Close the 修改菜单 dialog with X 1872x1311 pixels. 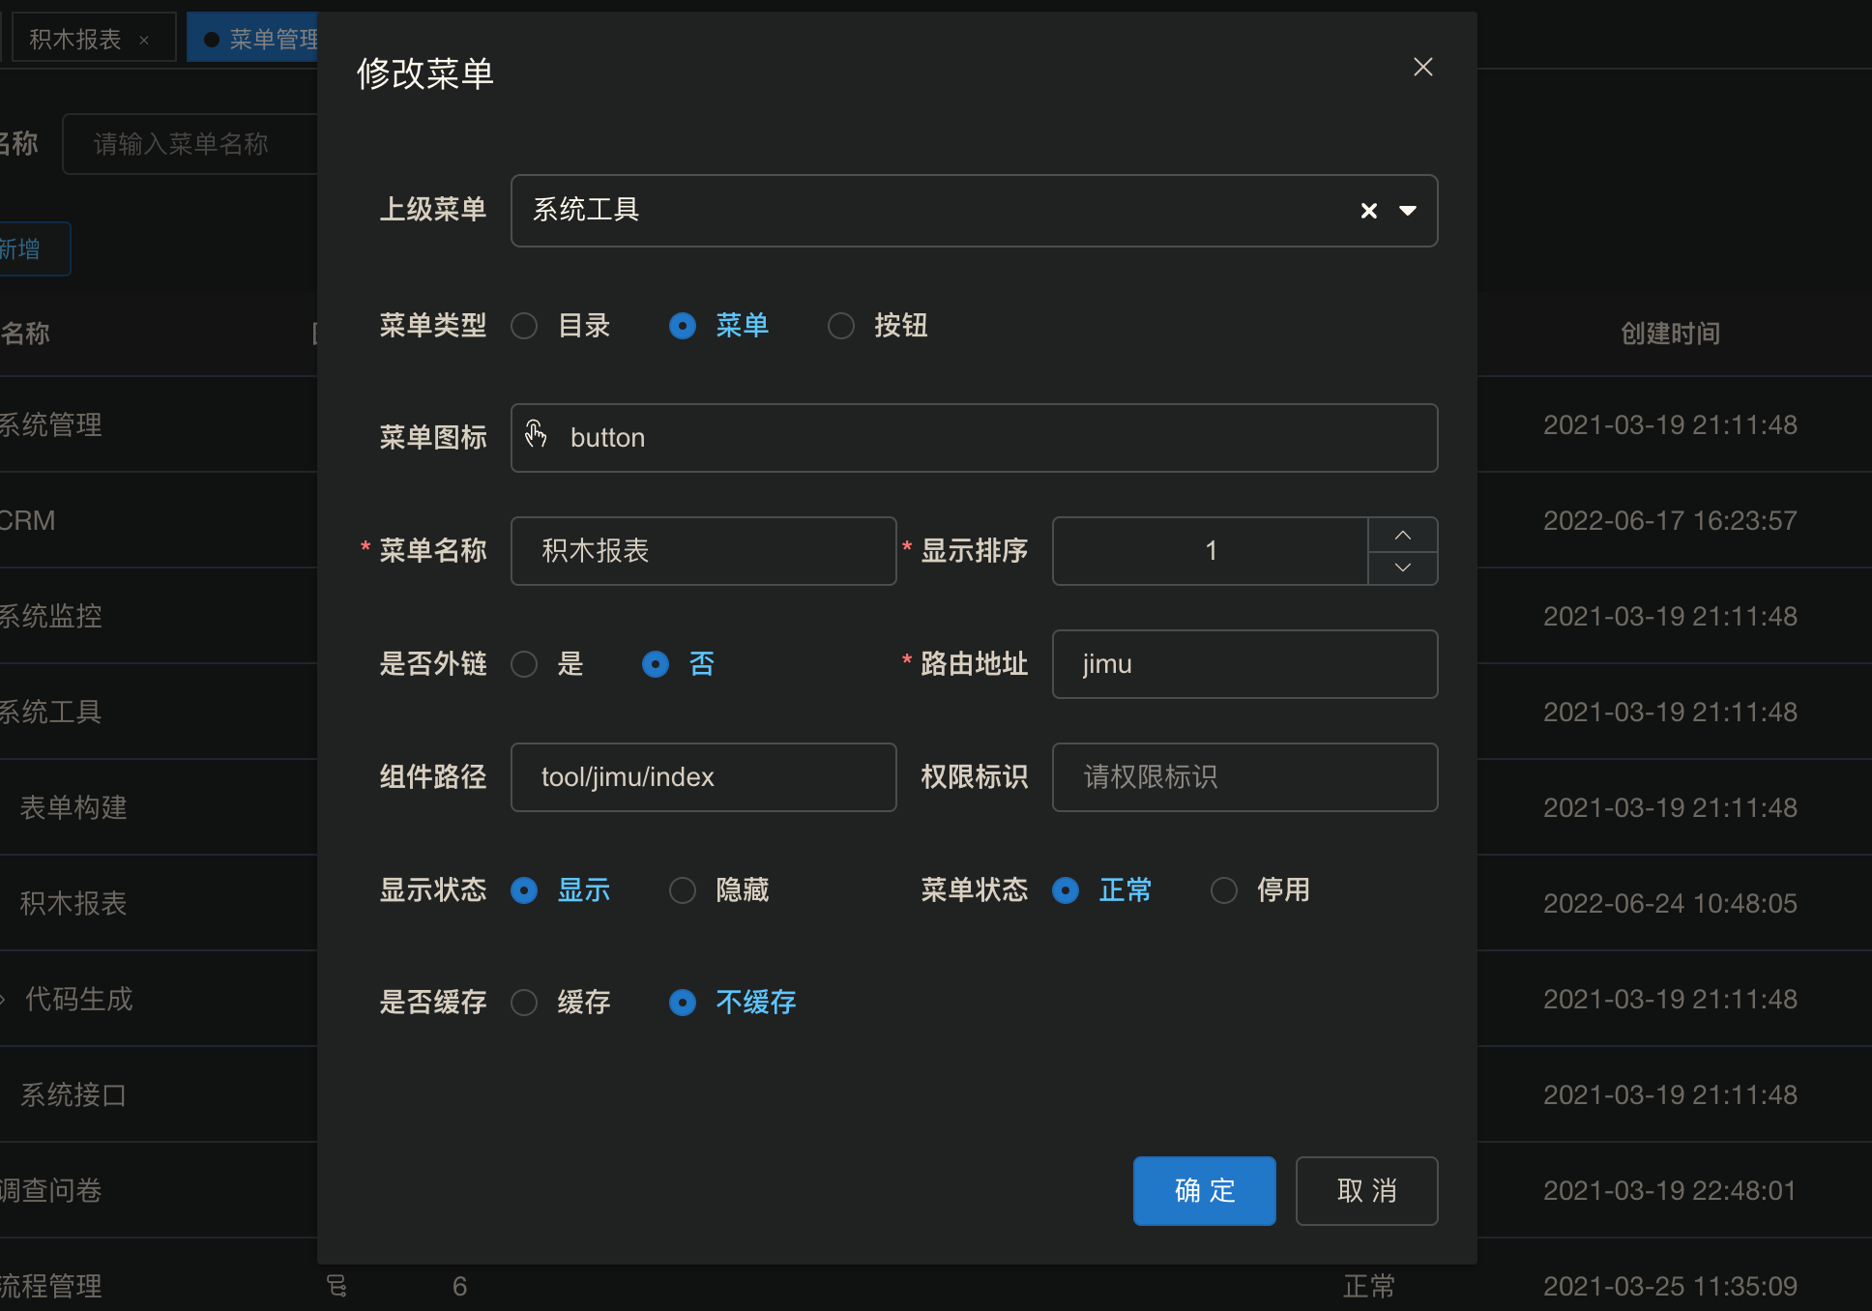1422,67
